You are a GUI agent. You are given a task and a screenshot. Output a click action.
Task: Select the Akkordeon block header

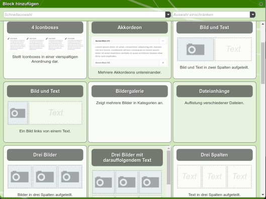coord(130,28)
